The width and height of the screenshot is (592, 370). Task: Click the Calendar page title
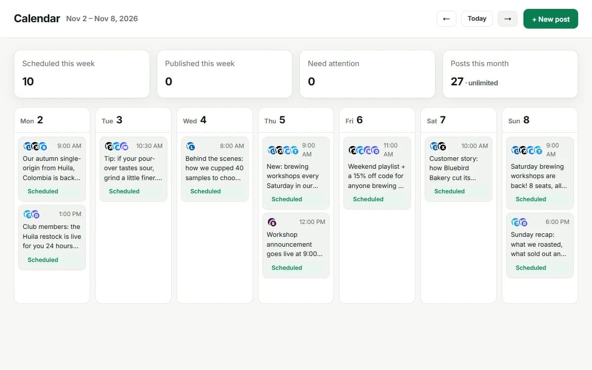[x=37, y=19]
